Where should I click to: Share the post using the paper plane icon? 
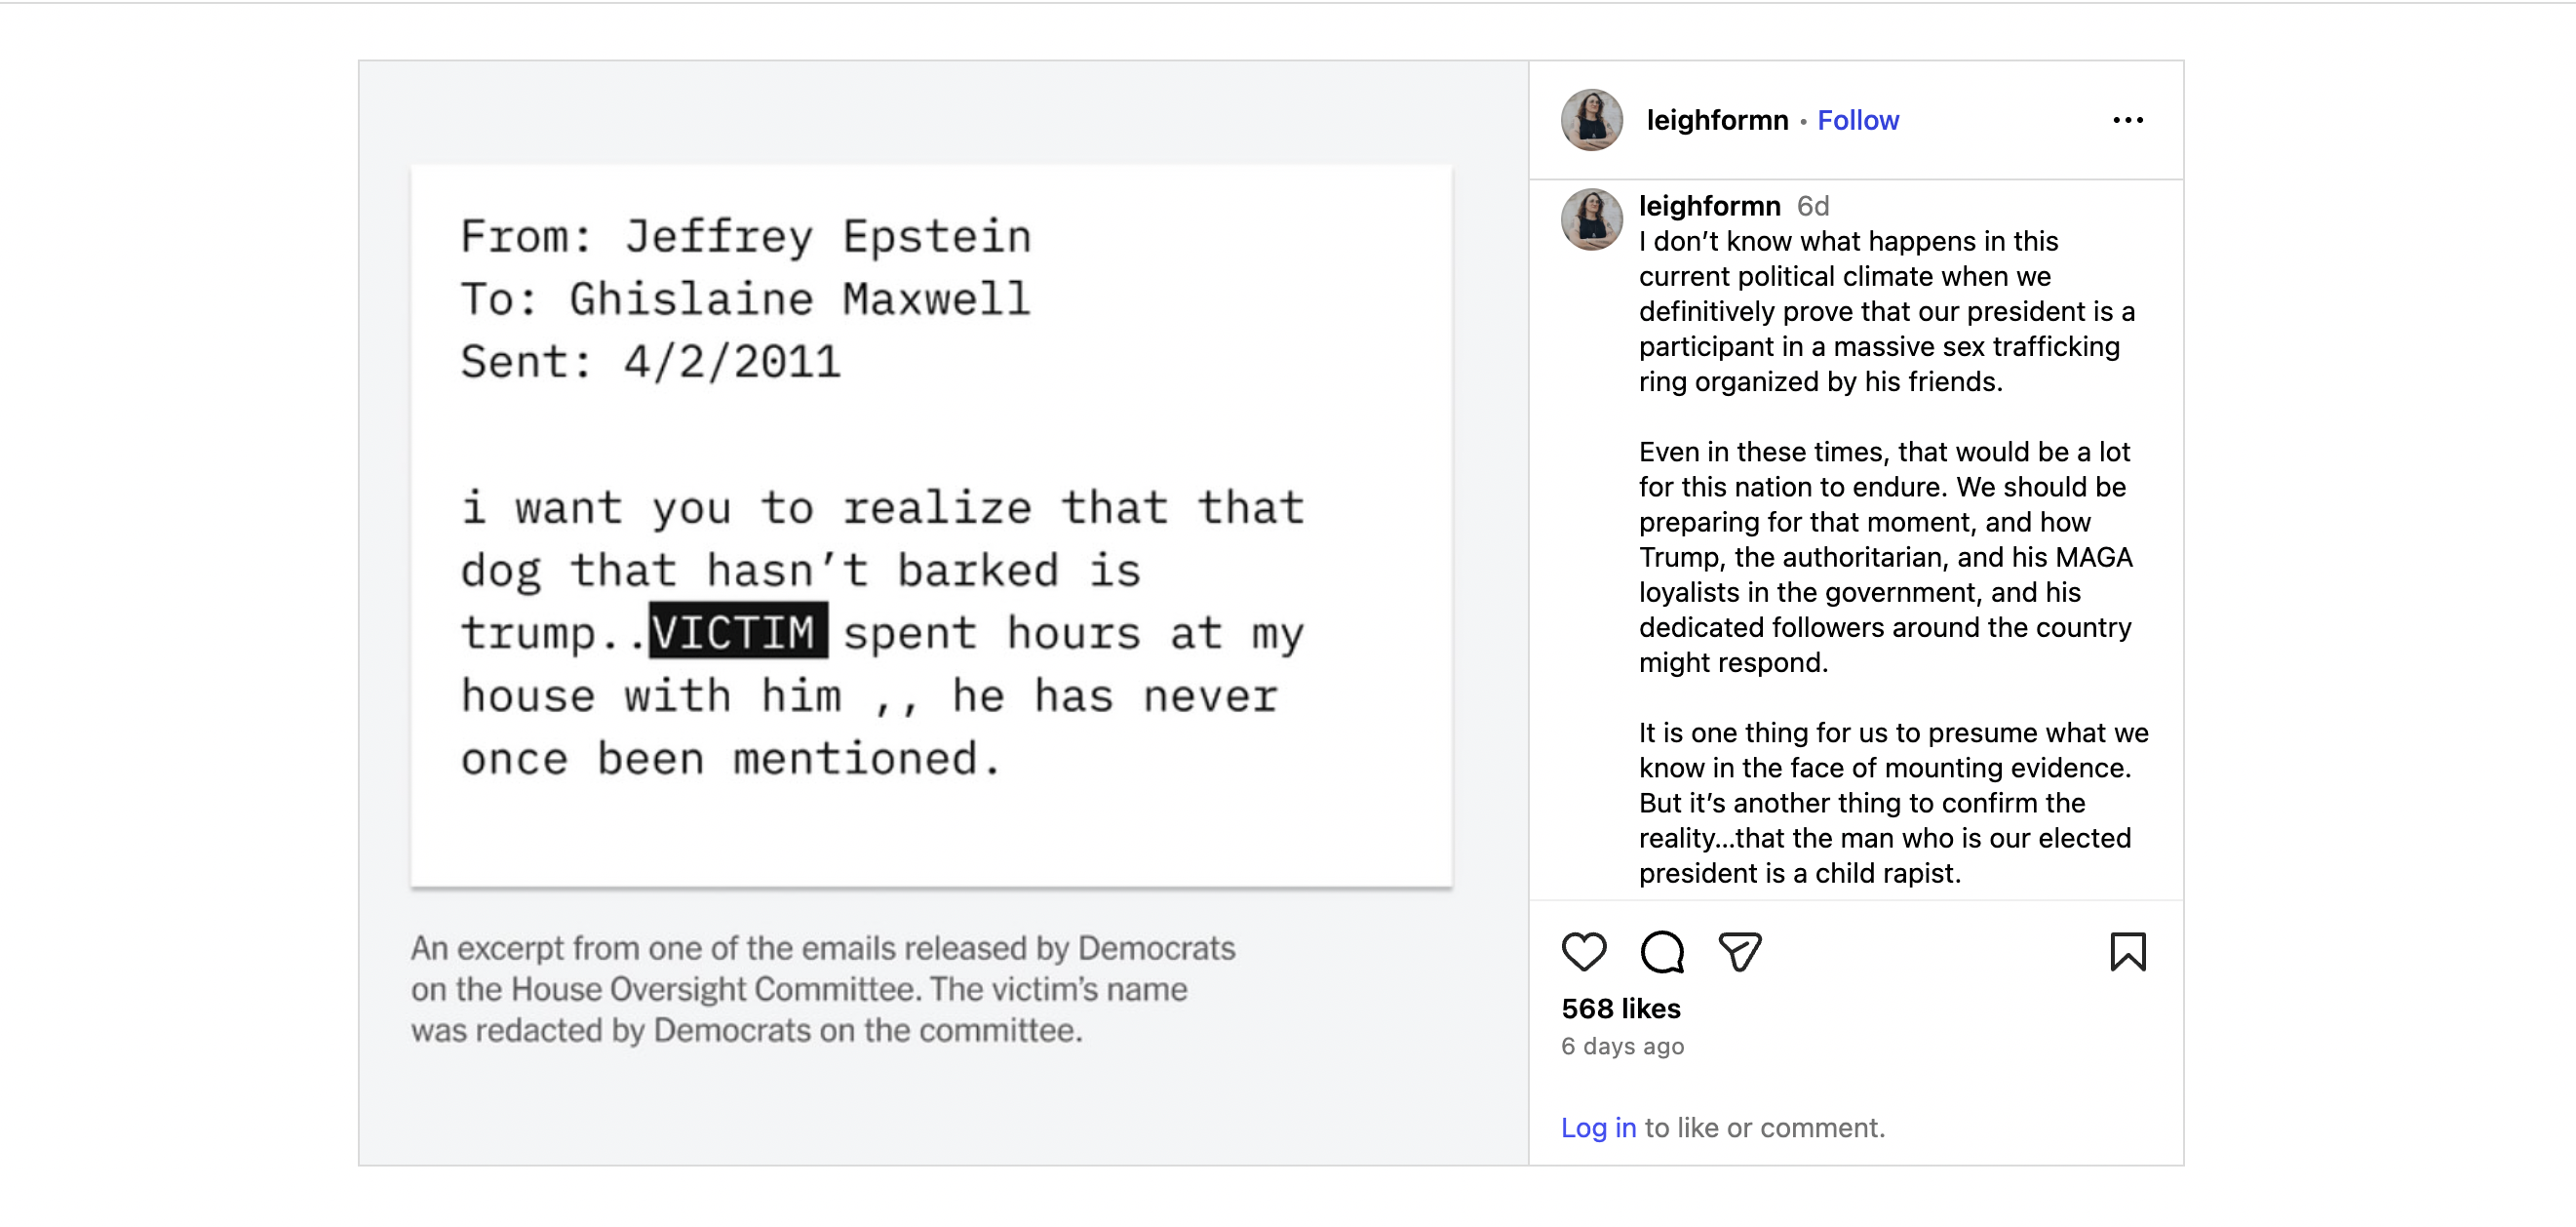coord(1739,951)
